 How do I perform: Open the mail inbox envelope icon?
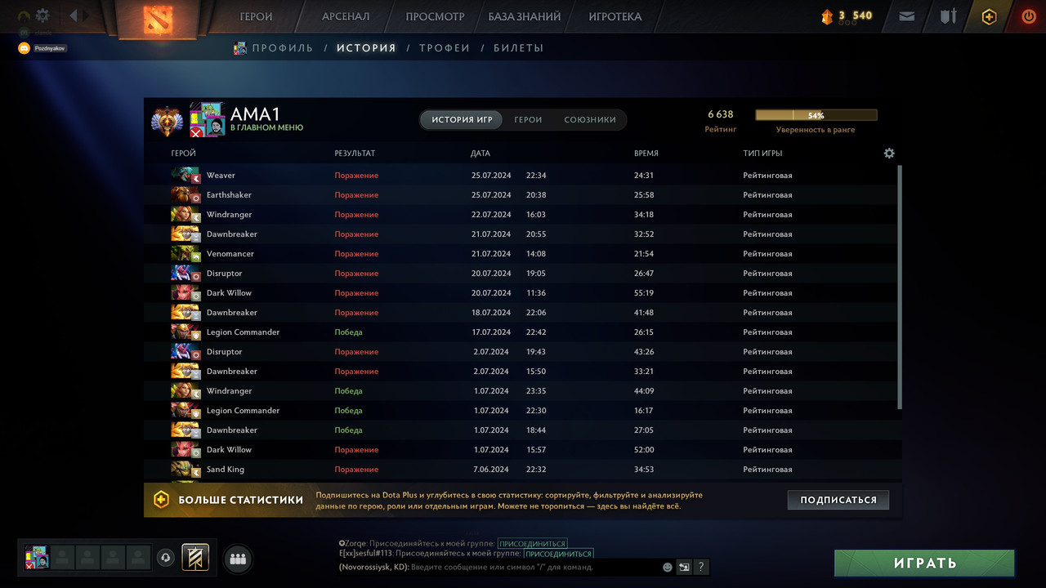coord(906,16)
